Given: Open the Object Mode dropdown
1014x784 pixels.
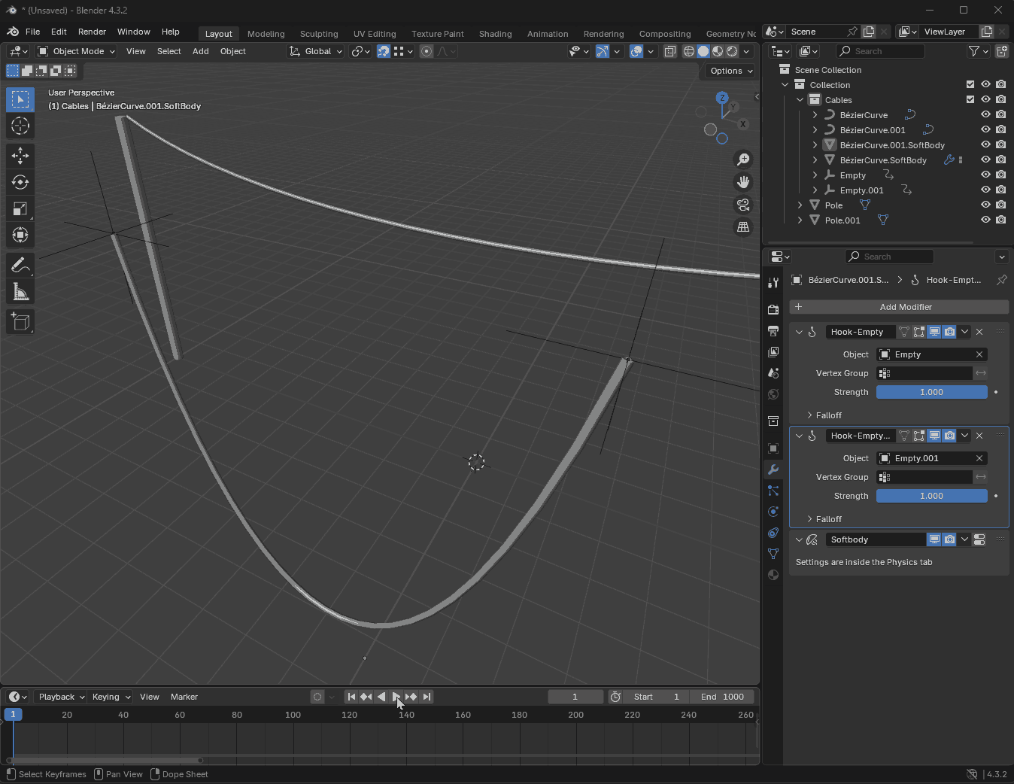Looking at the screenshot, I should click(x=76, y=51).
